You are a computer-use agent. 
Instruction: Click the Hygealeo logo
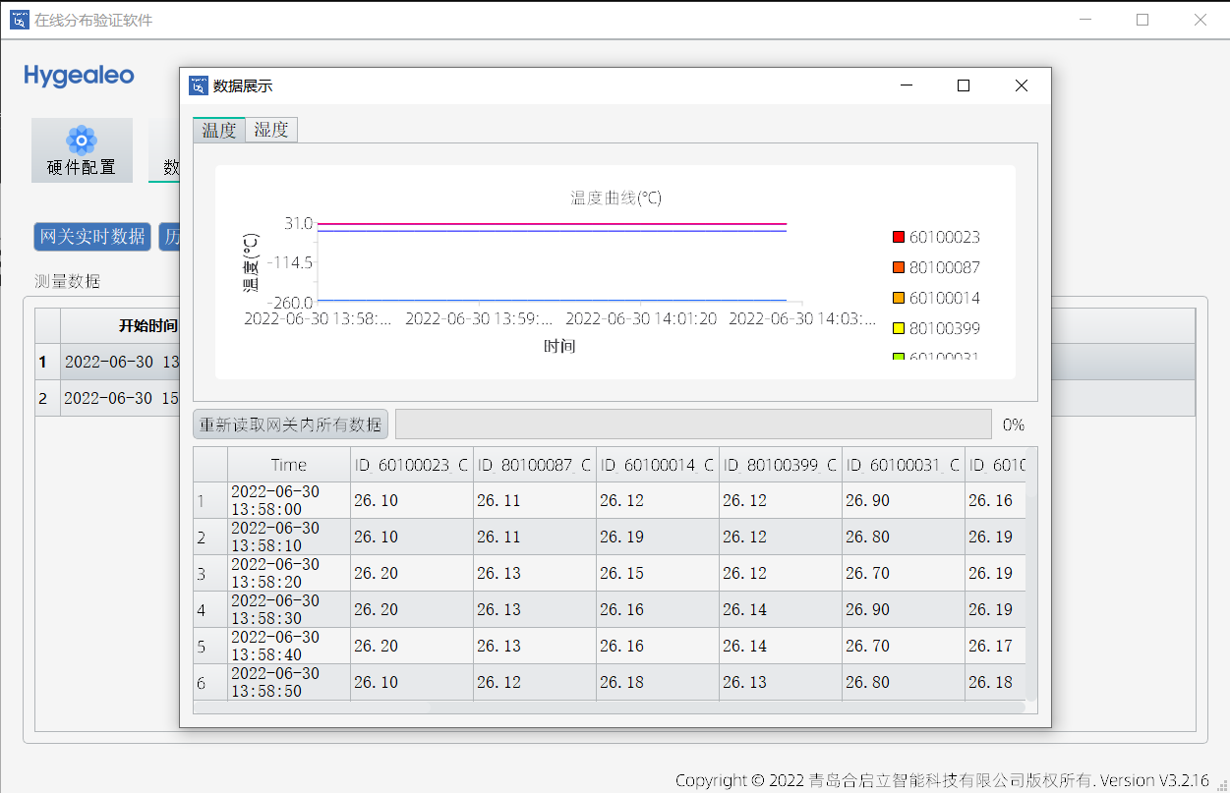click(x=79, y=76)
